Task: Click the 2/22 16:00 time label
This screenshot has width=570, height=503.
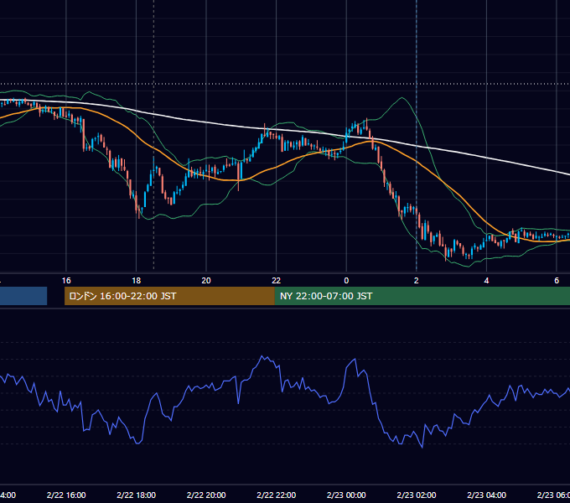Action: (x=66, y=495)
